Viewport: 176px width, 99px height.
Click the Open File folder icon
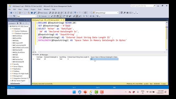(29, 13)
